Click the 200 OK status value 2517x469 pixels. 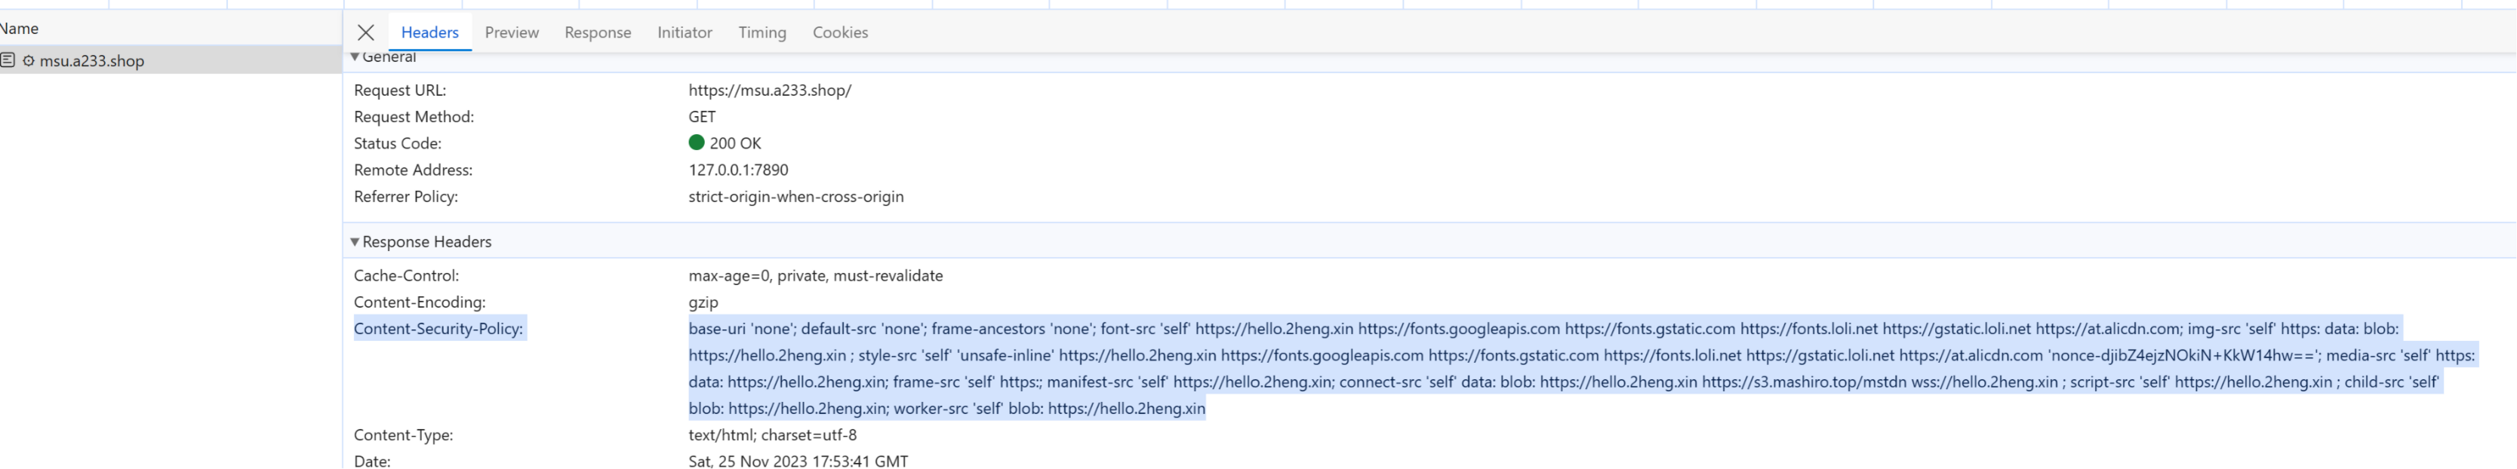pyautogui.click(x=735, y=143)
